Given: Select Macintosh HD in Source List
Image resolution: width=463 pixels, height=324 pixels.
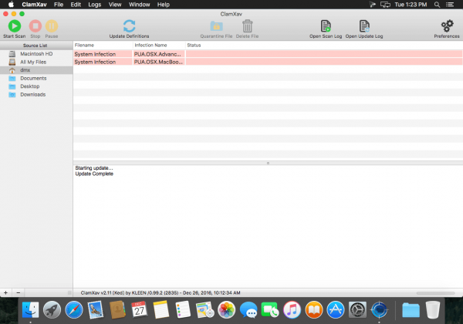Looking at the screenshot, I should click(36, 54).
